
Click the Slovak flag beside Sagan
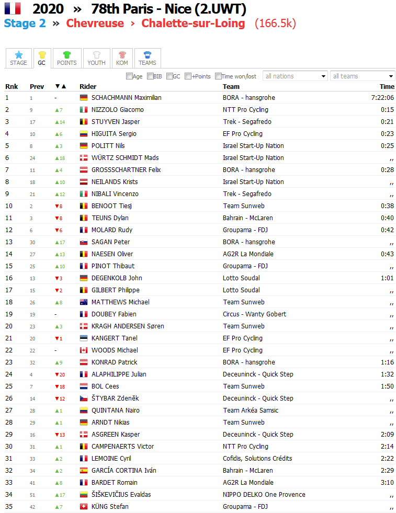click(84, 242)
